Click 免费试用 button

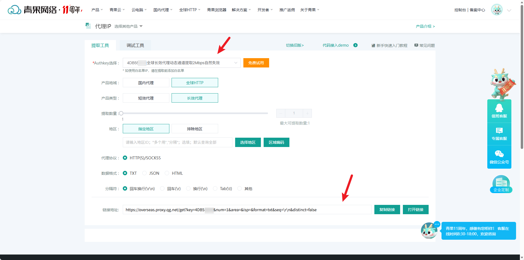(x=256, y=63)
